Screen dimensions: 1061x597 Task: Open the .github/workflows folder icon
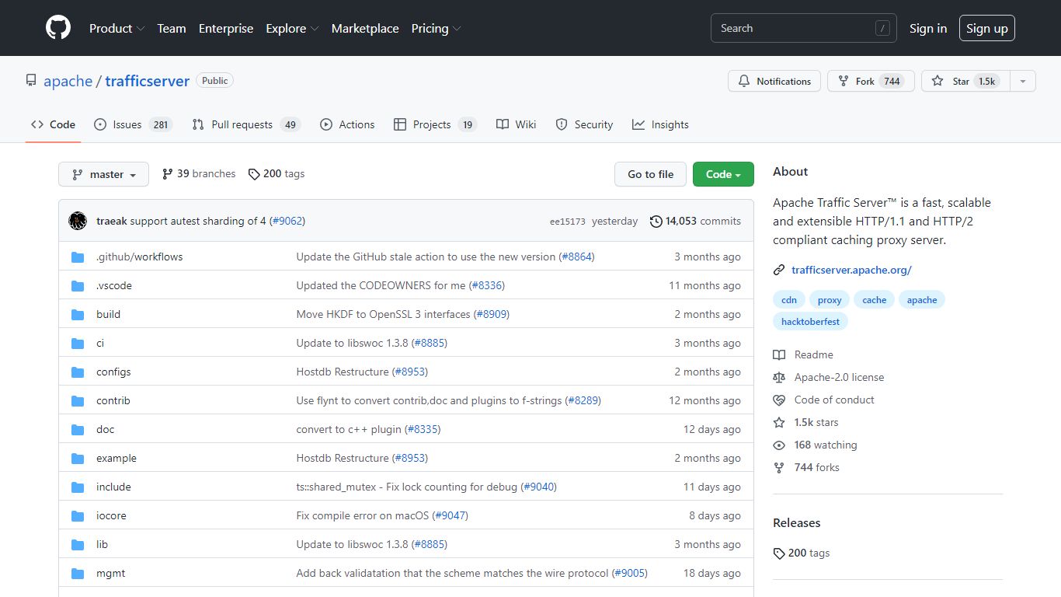[78, 257]
